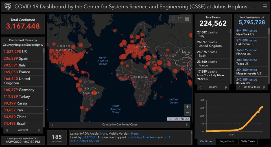Select the 166,440 United Kingdom row
The width and height of the screenshot is (271, 147).
[22, 81]
